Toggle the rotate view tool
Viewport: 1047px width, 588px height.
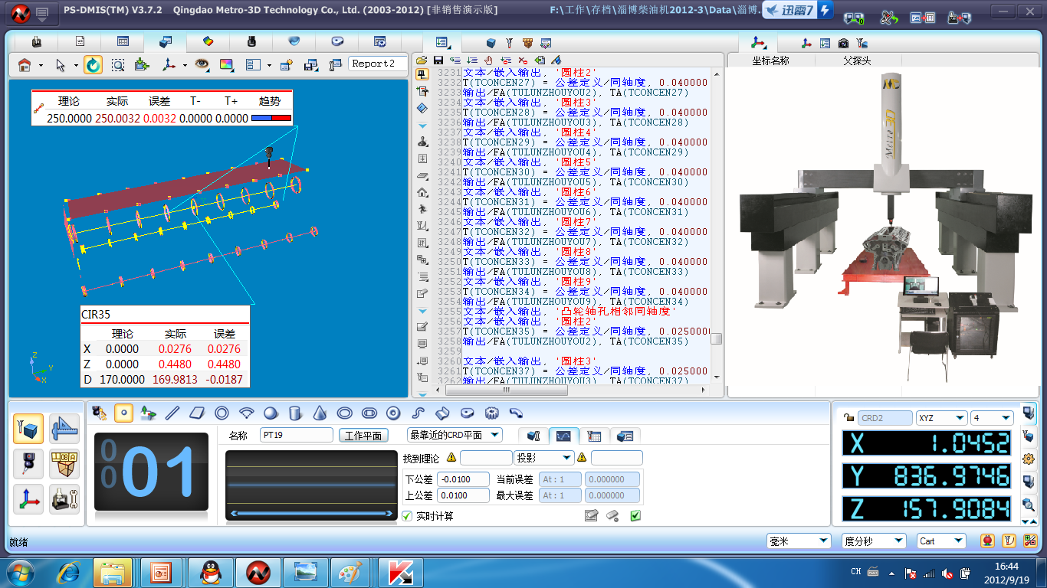tap(93, 65)
